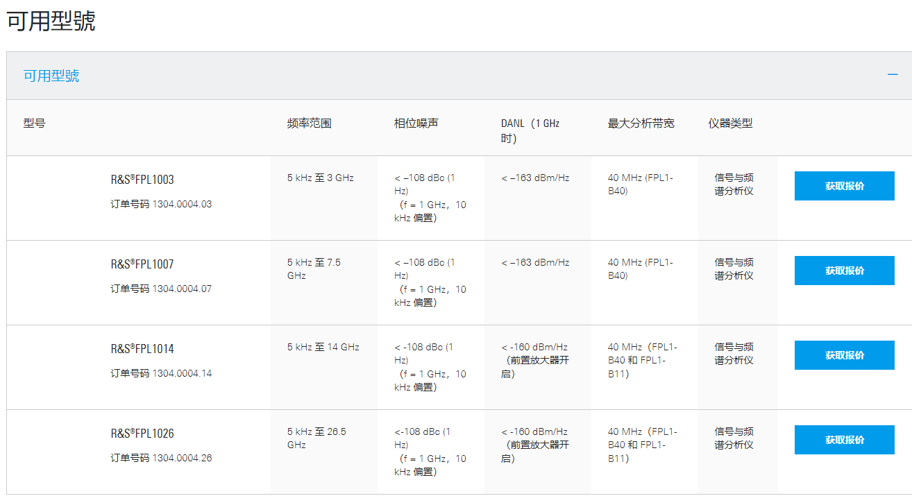Request a quote for the FPL1007 model
Image resolution: width=912 pixels, height=496 pixels.
844,271
